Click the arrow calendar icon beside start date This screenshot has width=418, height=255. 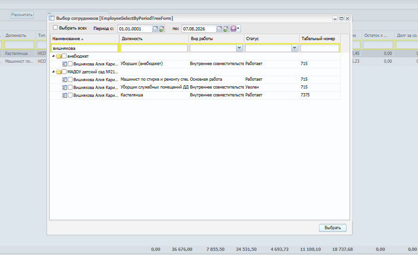(162, 29)
